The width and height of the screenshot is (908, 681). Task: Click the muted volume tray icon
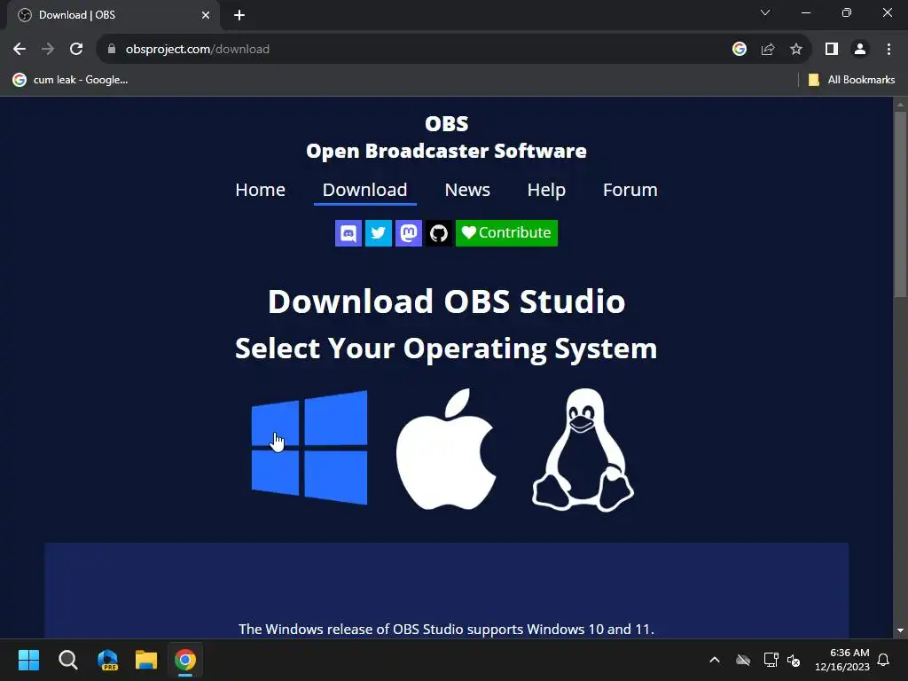pos(794,660)
